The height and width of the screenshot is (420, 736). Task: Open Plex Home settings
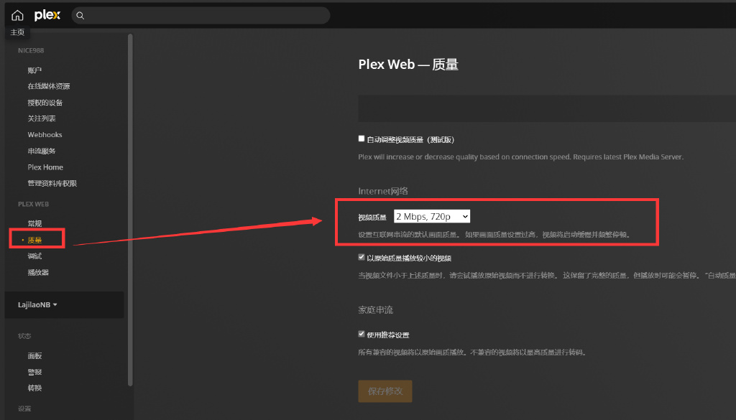pyautogui.click(x=45, y=167)
